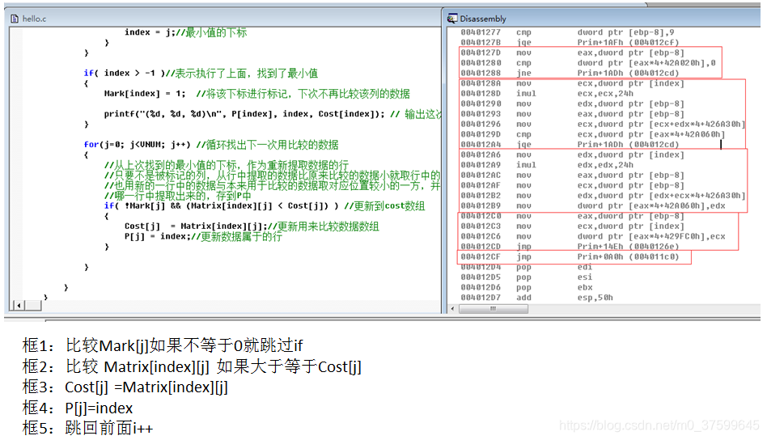Click the jne instruction at 00401288
Viewport: 767px width, 440px height.
(x=570, y=74)
